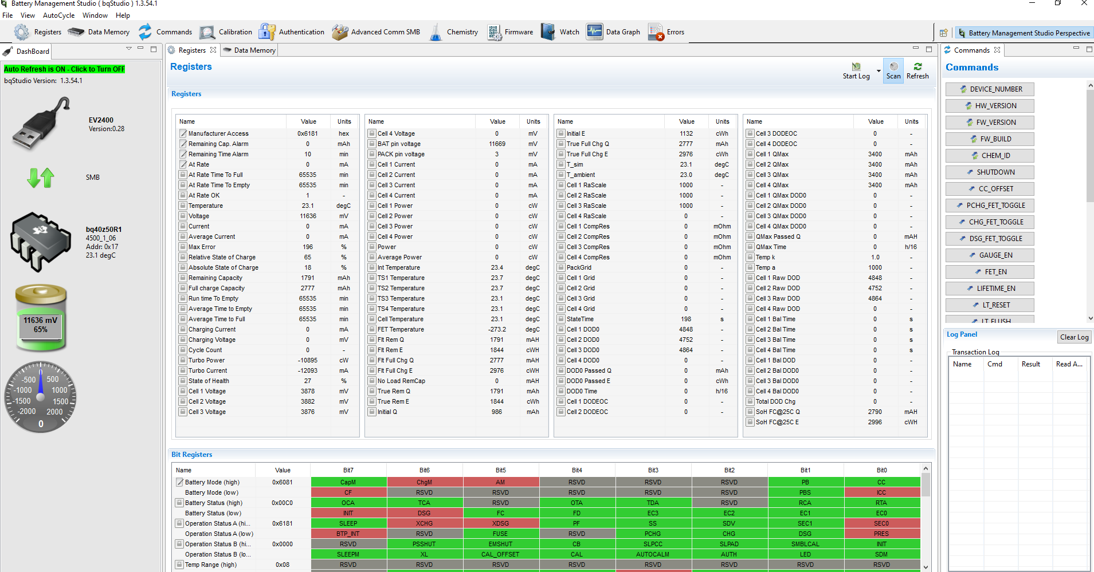Select the DashBoard tab

(26, 51)
